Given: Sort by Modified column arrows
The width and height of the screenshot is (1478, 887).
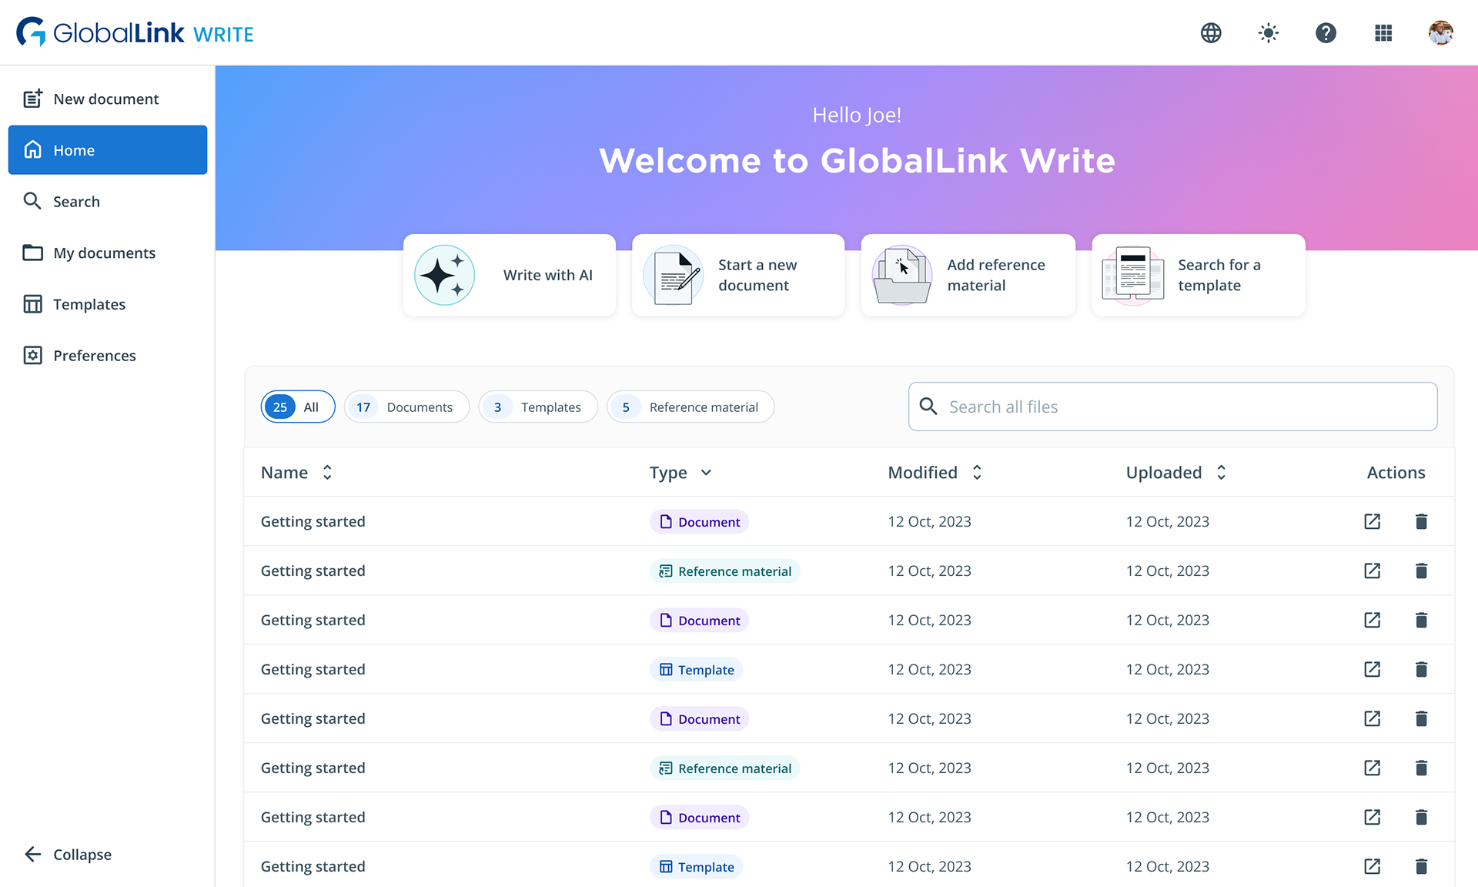Looking at the screenshot, I should [x=977, y=473].
